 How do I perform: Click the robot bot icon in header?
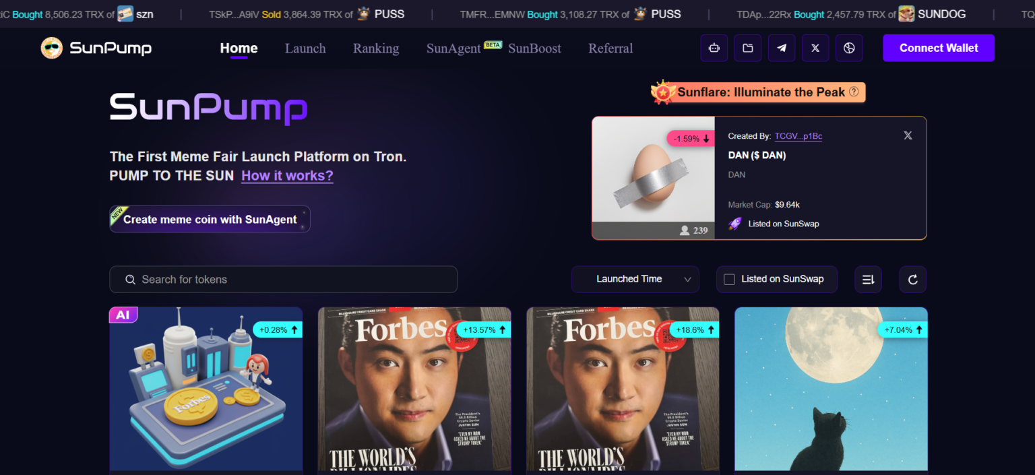(714, 49)
